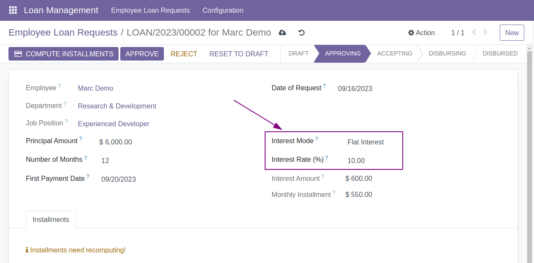Click the cloud save icon

coord(282,32)
